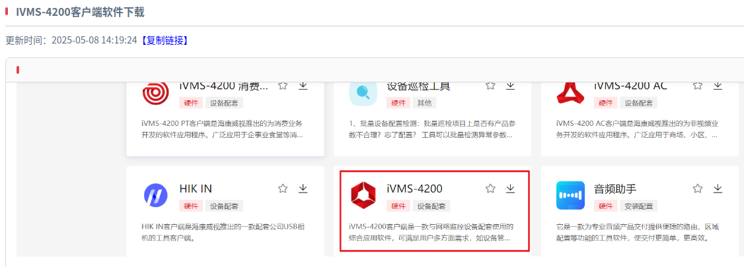This screenshot has width=744, height=267.
Task: Open the iVMS-4200 AC red logo
Action: click(x=570, y=93)
